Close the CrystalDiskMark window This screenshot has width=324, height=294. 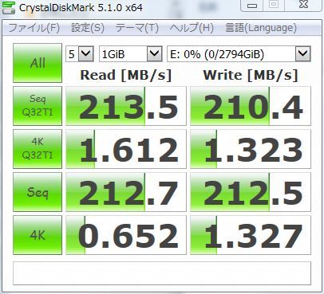coord(303,5)
